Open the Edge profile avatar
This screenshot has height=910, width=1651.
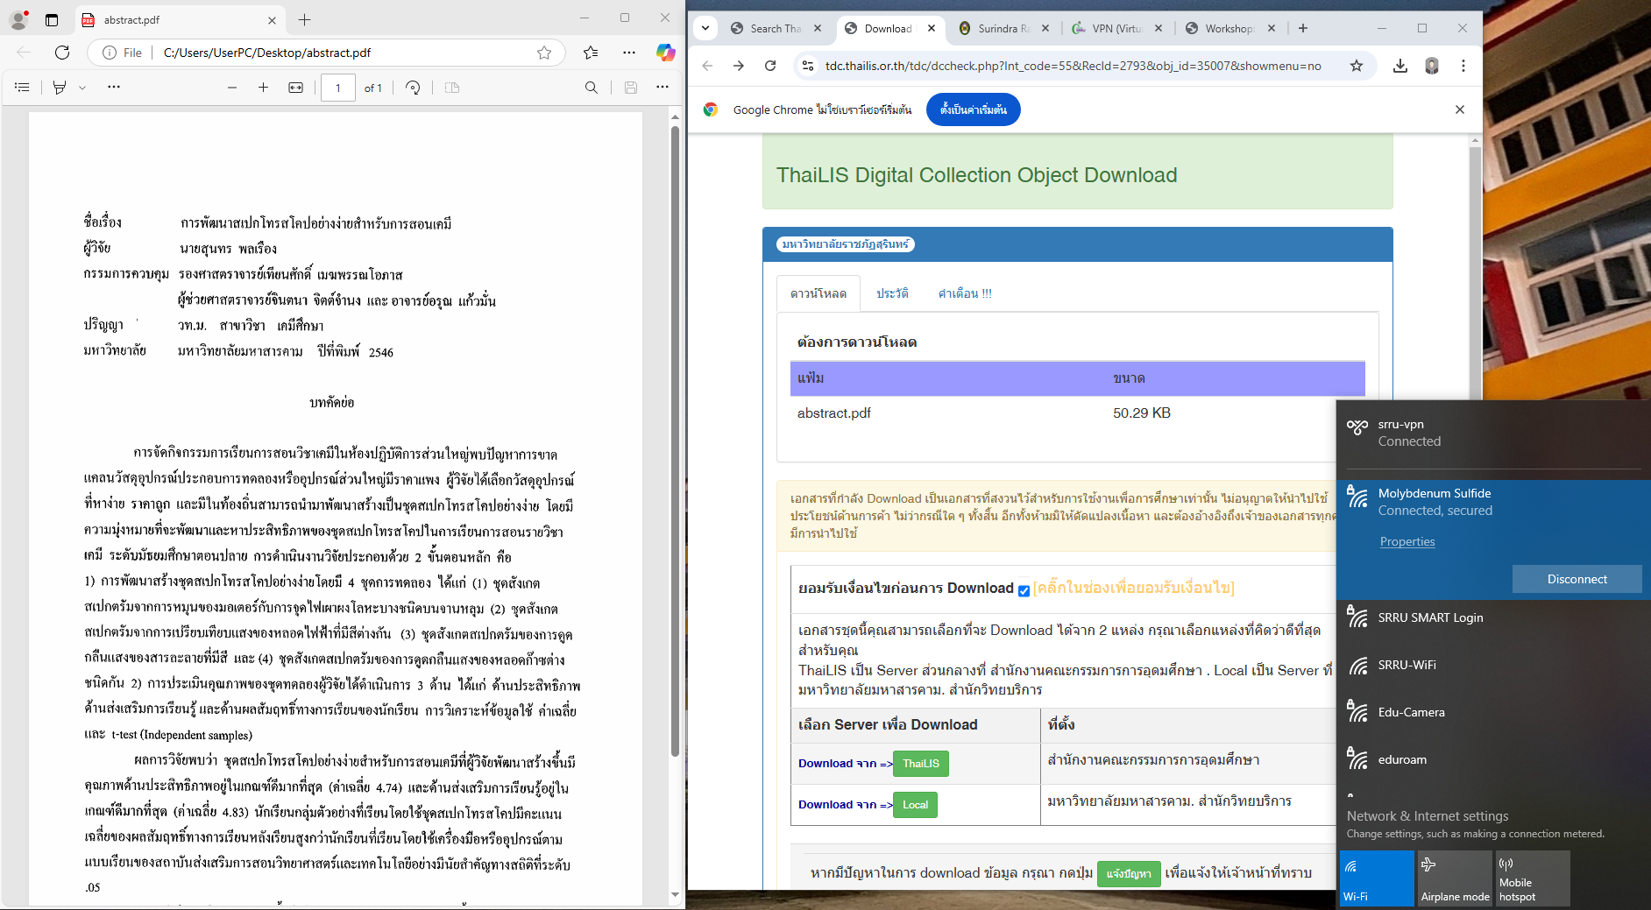point(18,19)
